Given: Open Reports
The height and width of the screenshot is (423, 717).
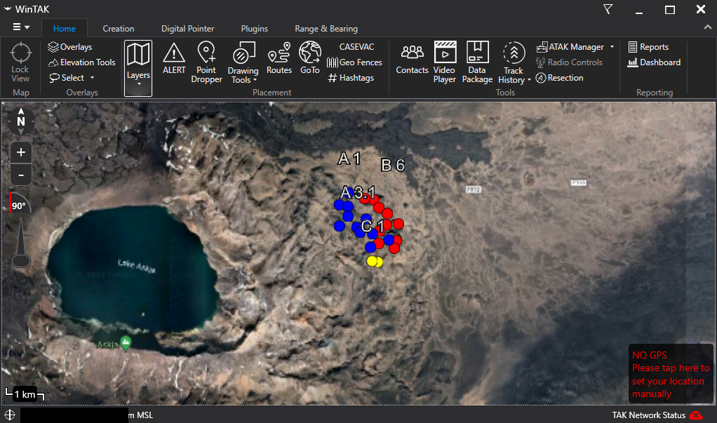Looking at the screenshot, I should tap(648, 46).
